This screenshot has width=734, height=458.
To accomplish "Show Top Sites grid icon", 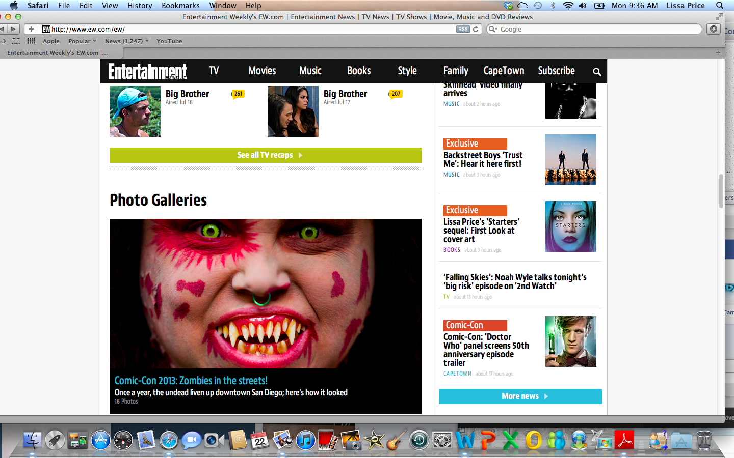I will [32, 41].
